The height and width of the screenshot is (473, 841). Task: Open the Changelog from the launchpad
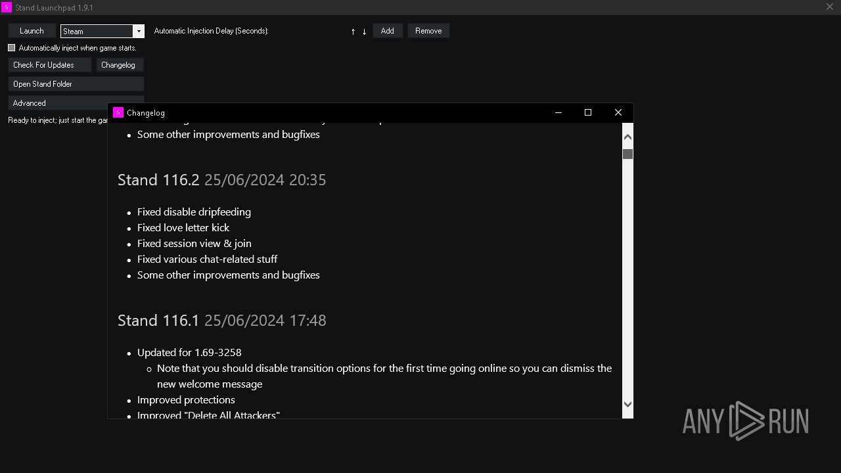(x=120, y=65)
